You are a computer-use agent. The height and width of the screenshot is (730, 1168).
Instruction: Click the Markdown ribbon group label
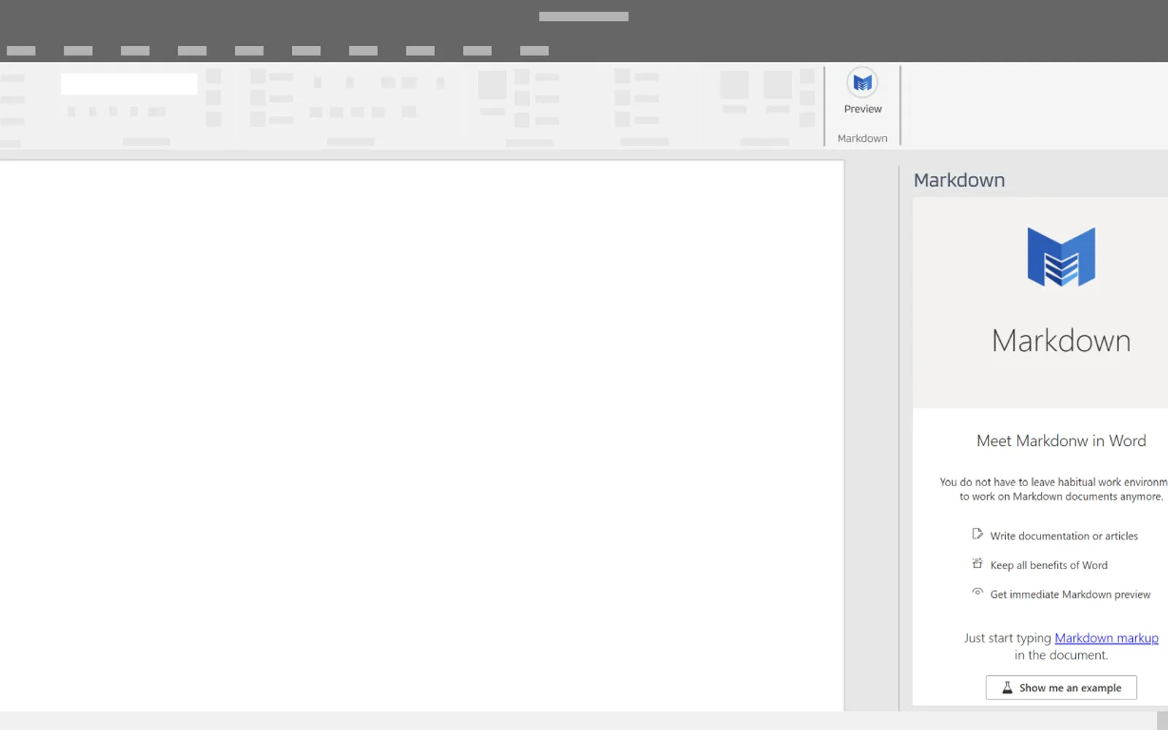point(862,139)
